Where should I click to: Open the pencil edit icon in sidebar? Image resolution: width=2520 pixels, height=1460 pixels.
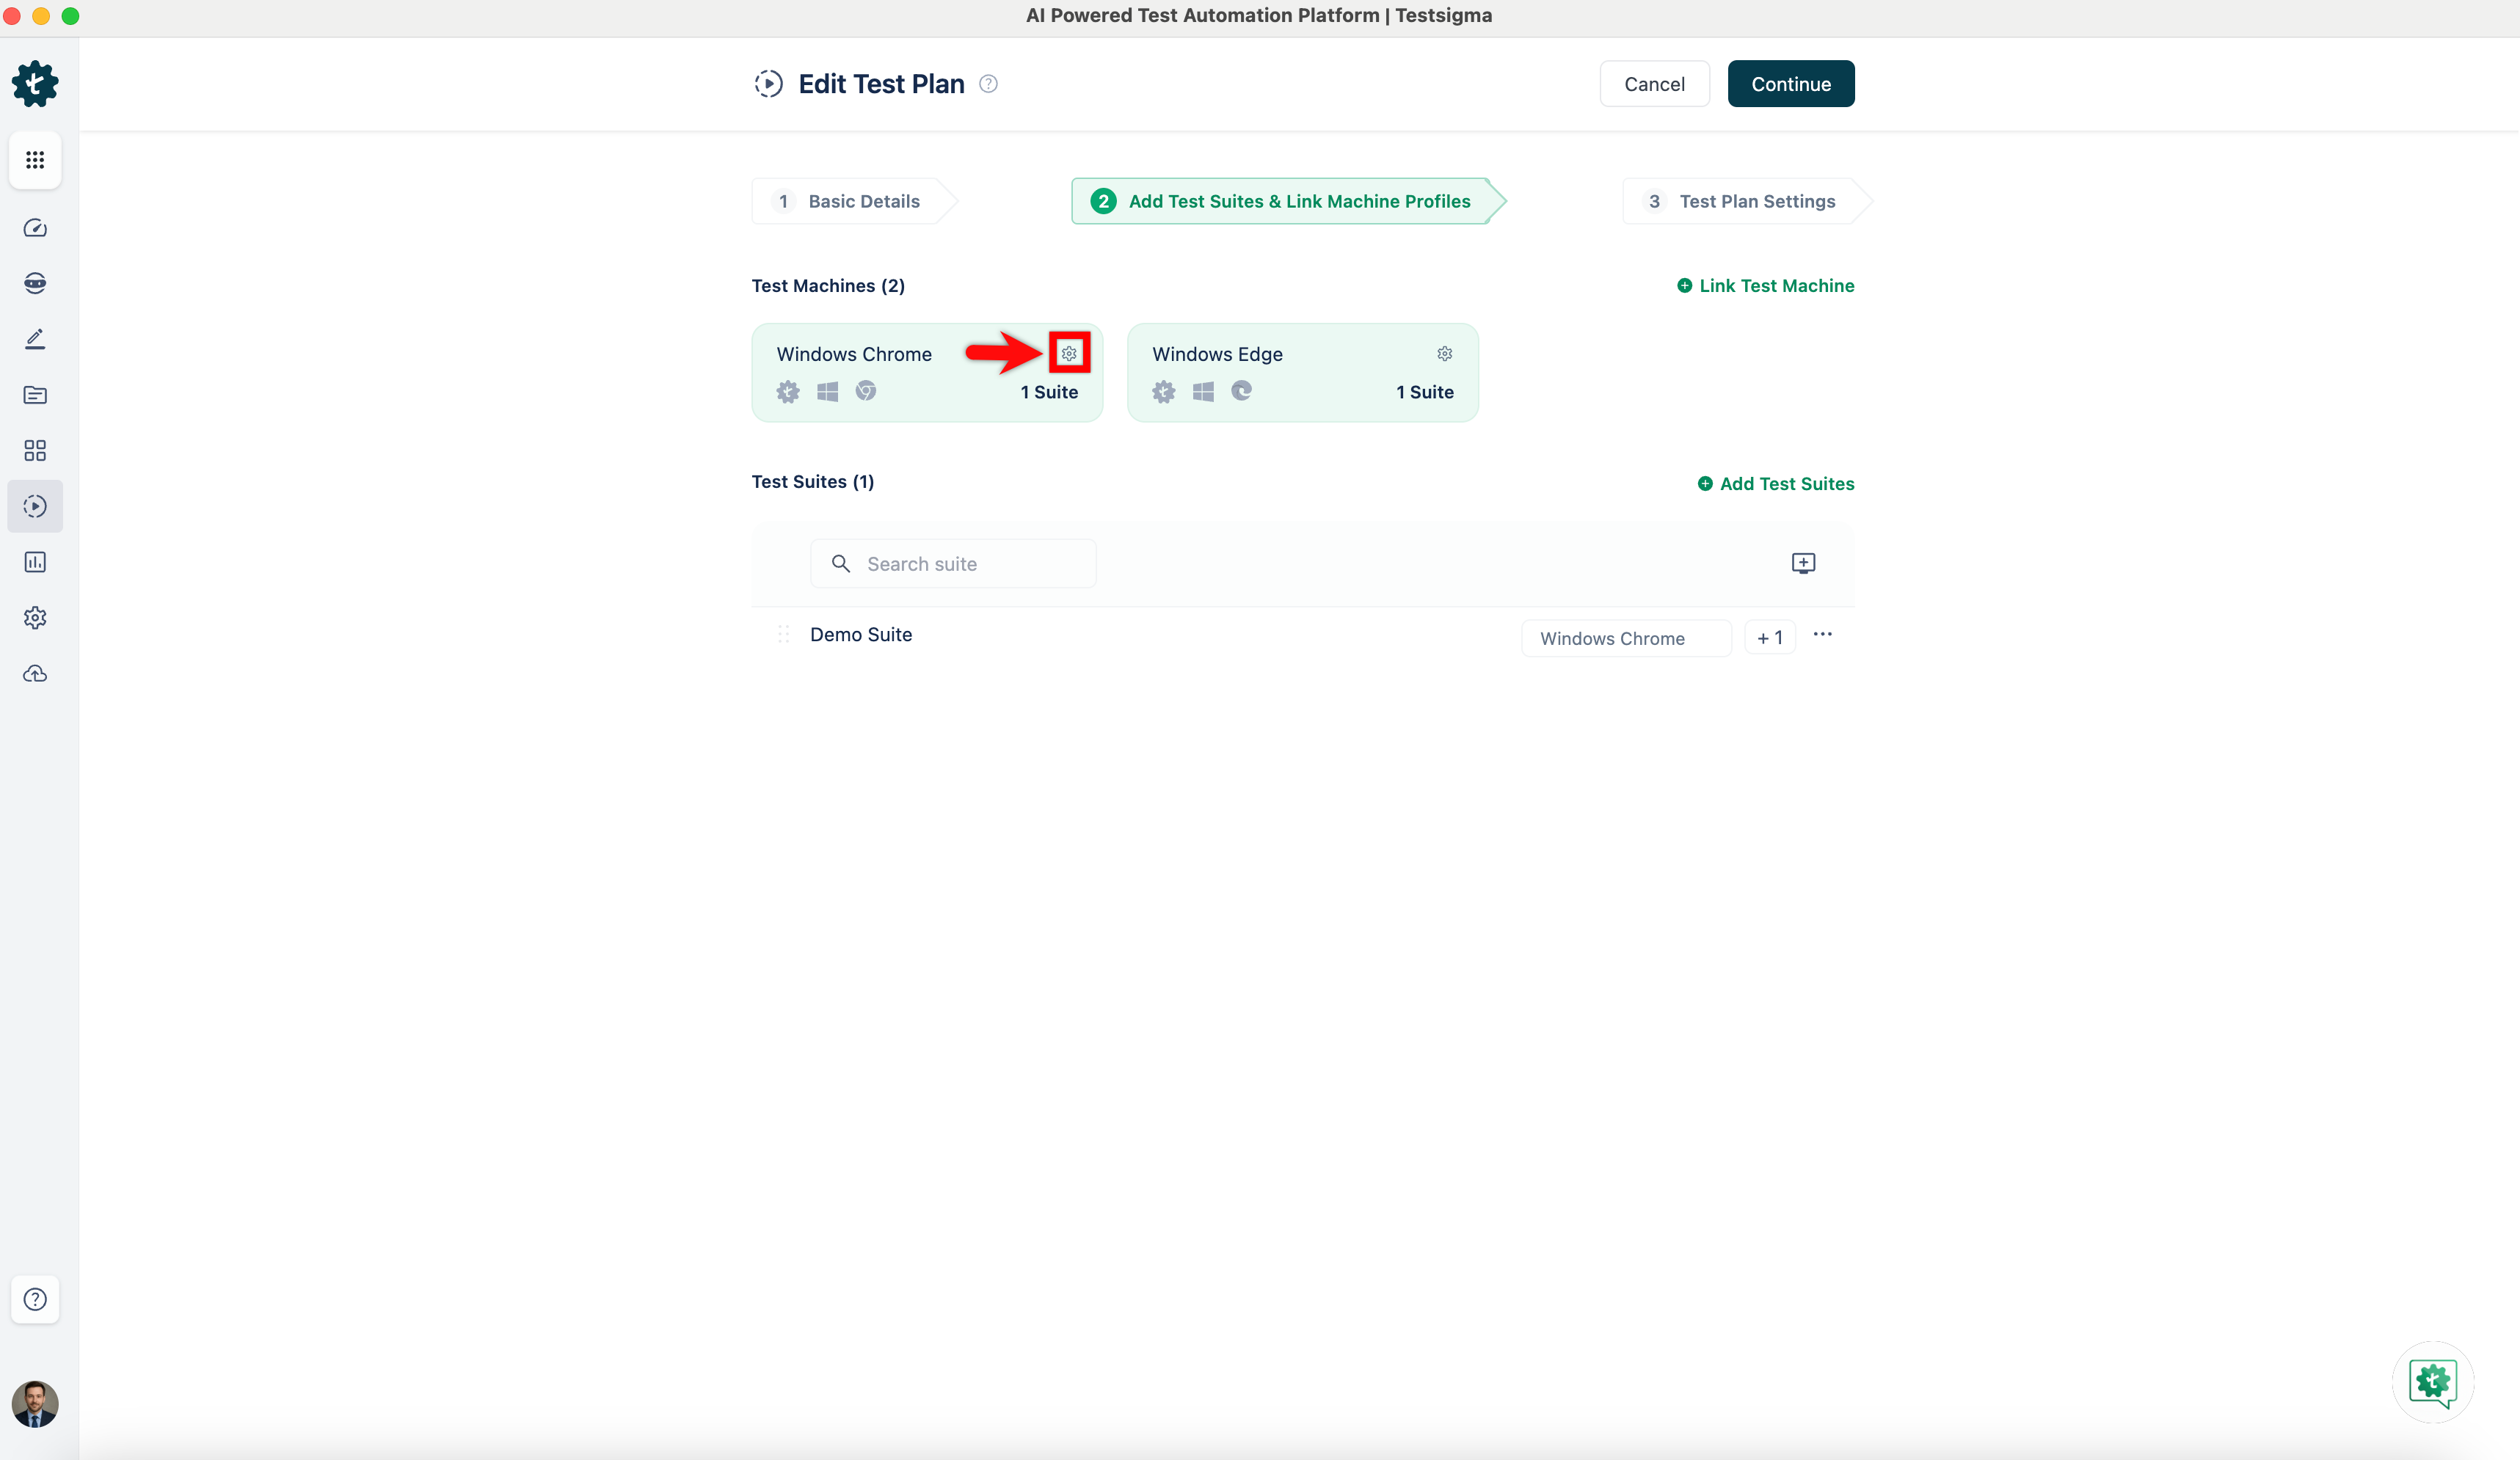[35, 339]
